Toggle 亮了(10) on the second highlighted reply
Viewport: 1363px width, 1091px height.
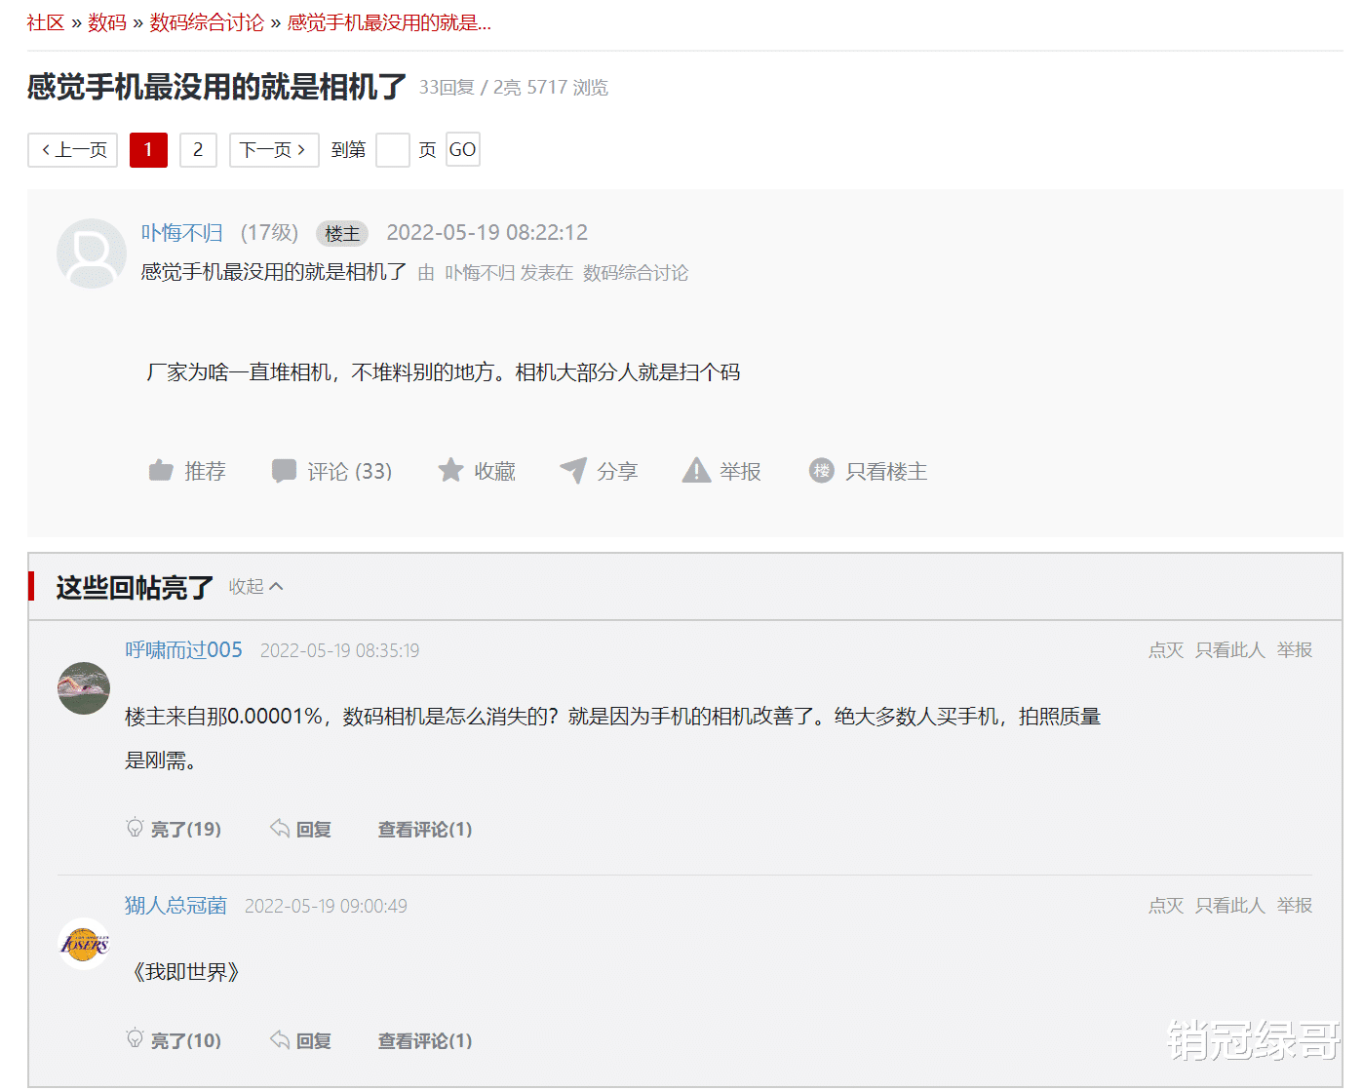(x=175, y=1040)
